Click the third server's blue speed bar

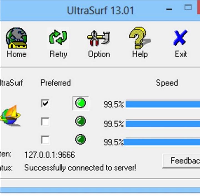click(x=162, y=142)
